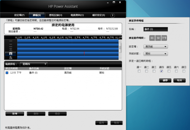Image resolution: width=190 pixels, height=130 pixels.
Task: Click the schedule chart scrollbar thumb
Action: pos(120,48)
